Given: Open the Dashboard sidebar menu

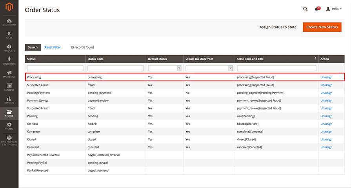Looking at the screenshot, I should pyautogui.click(x=9, y=22).
